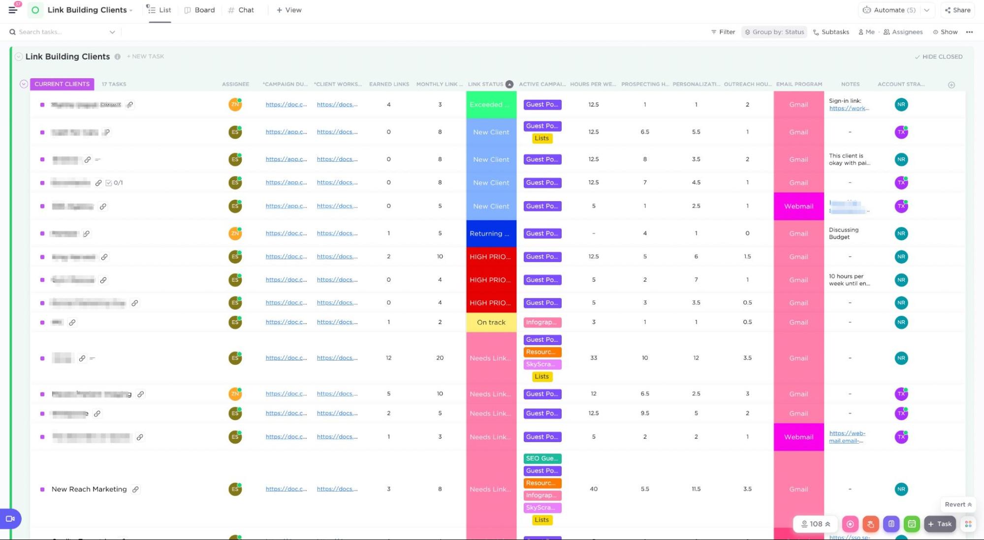Toggle Subtasks visibility
Screen dimensions: 984x540
click(831, 32)
